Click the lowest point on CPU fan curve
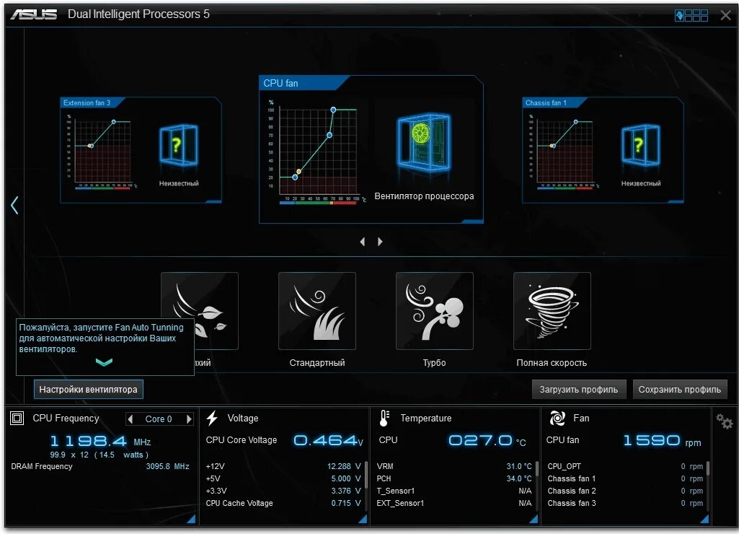Screen dimensions: 739x534 (295, 178)
